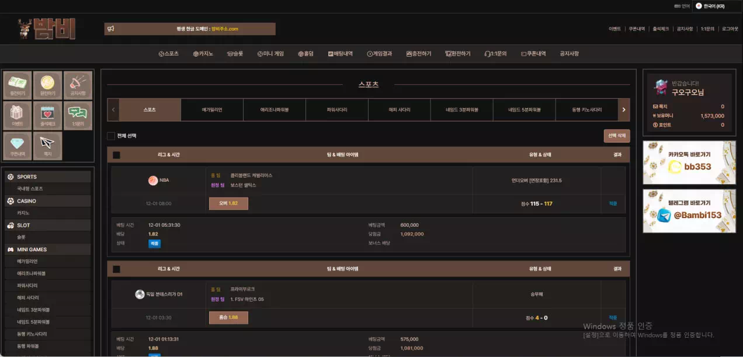Check the 독일 분데스리가 bet row checkbox

coord(116,269)
